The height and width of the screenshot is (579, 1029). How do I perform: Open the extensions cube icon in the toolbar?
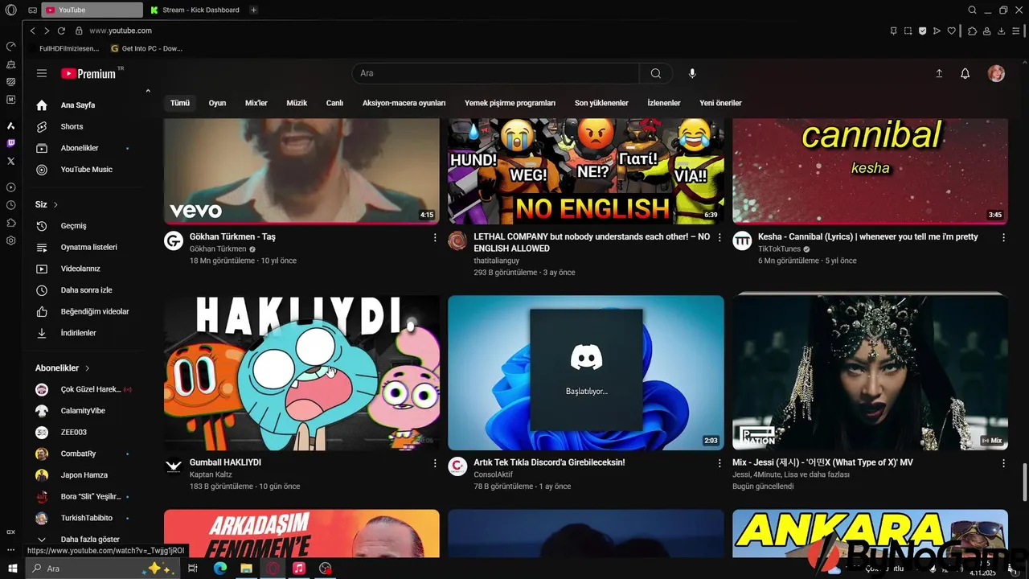972,31
